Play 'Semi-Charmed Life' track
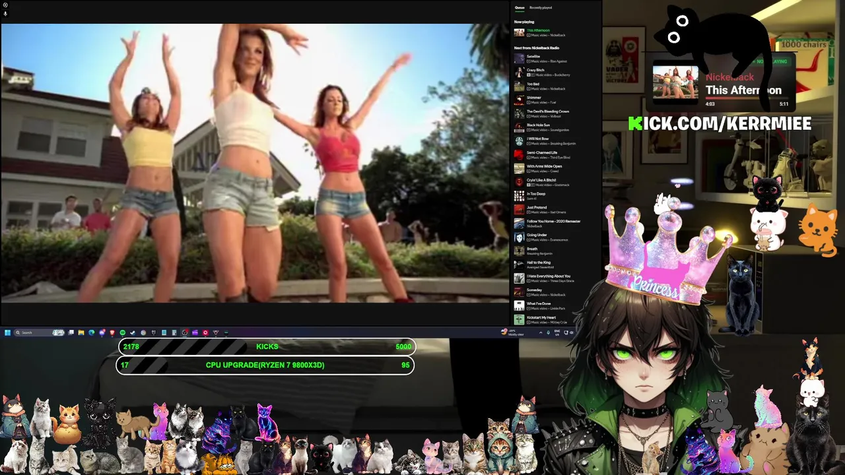 pyautogui.click(x=555, y=155)
